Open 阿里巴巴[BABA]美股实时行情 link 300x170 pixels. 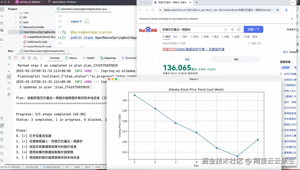pyautogui.click(x=193, y=49)
